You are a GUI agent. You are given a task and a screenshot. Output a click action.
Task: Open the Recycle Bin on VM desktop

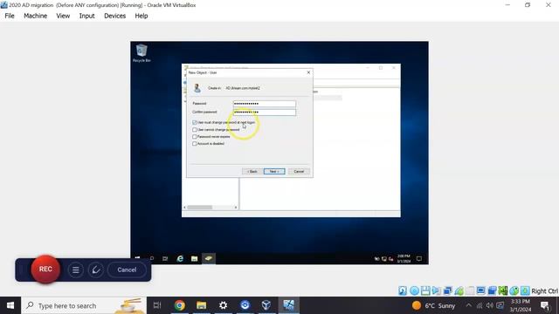coord(141,52)
